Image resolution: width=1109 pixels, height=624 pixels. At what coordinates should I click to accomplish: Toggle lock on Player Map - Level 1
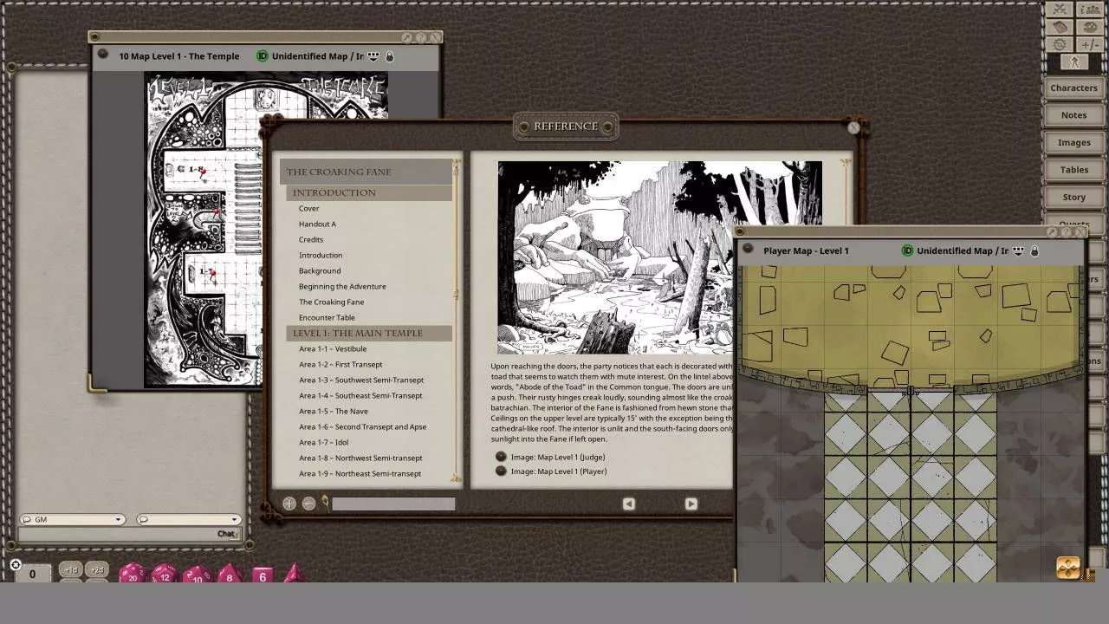coord(1034,250)
